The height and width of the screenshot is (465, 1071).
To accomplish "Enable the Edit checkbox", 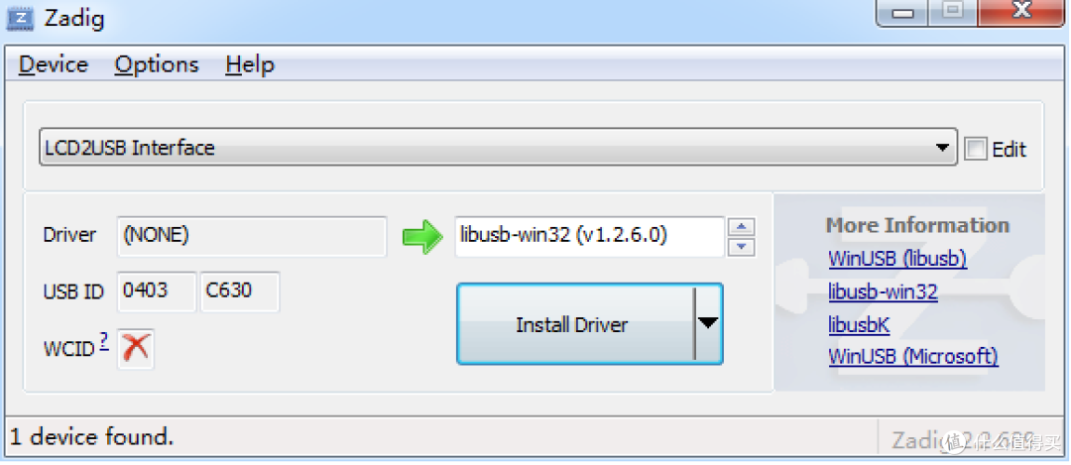I will point(976,149).
